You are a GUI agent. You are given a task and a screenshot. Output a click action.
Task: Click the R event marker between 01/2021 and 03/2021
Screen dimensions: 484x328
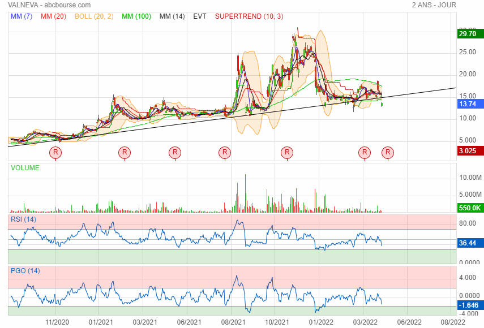(x=125, y=152)
